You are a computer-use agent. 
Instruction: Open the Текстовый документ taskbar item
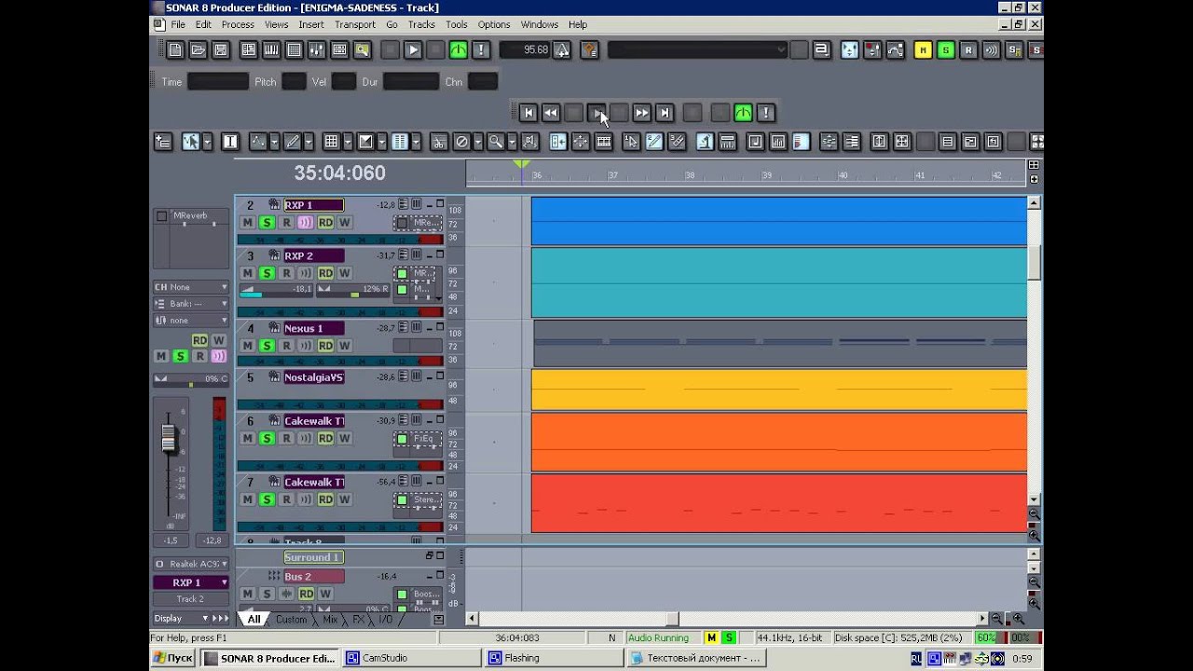tap(696, 658)
